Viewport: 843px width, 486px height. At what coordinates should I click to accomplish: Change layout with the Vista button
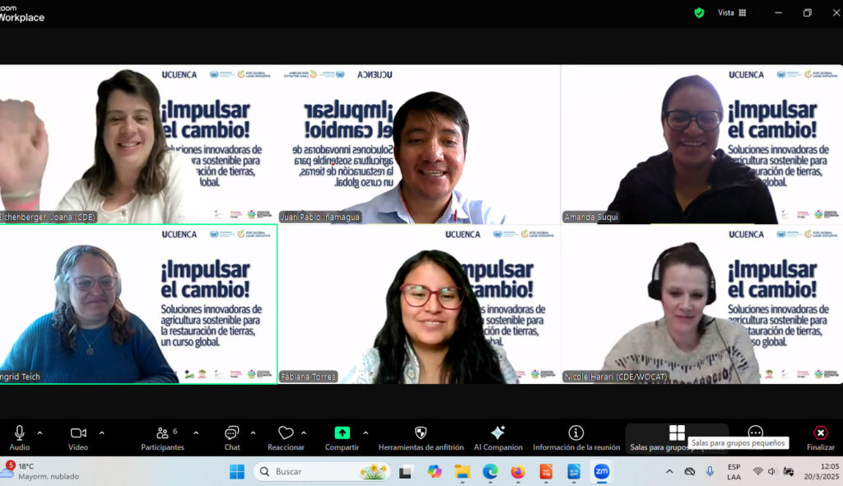732,13
